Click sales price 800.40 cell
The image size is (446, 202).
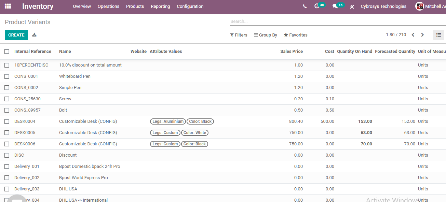pos(296,121)
